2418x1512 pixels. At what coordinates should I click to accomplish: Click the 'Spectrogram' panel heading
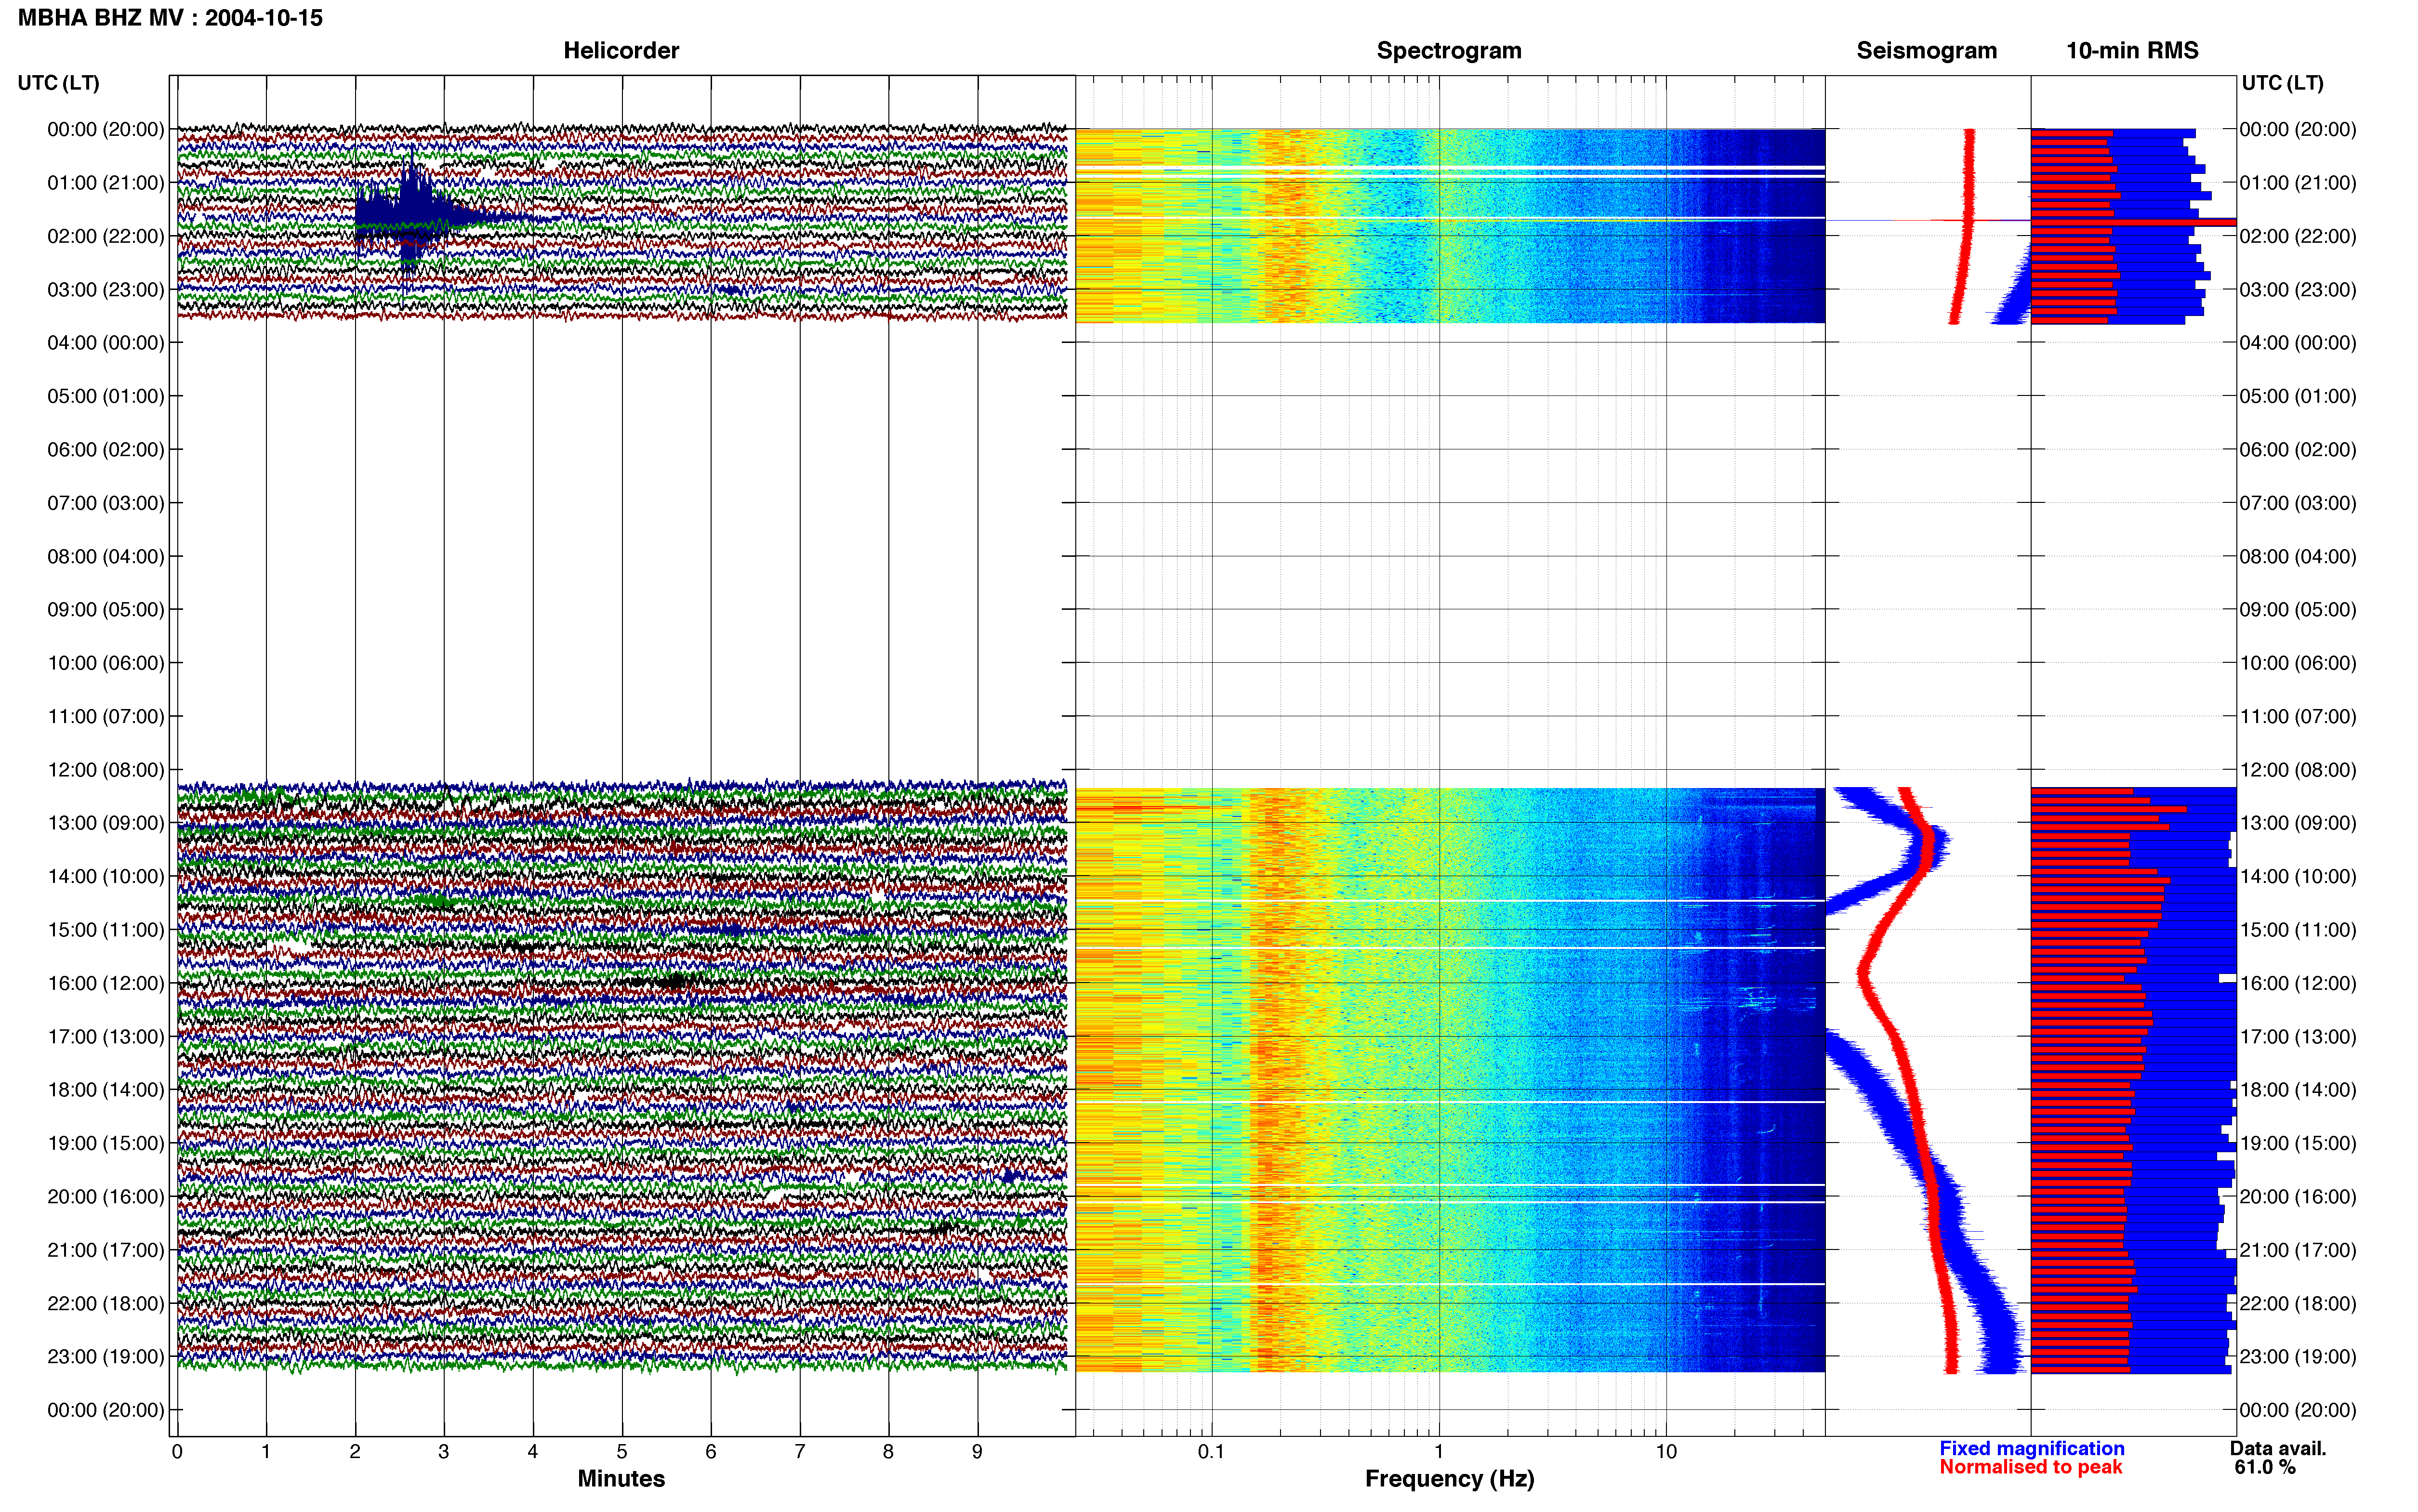tap(1449, 50)
